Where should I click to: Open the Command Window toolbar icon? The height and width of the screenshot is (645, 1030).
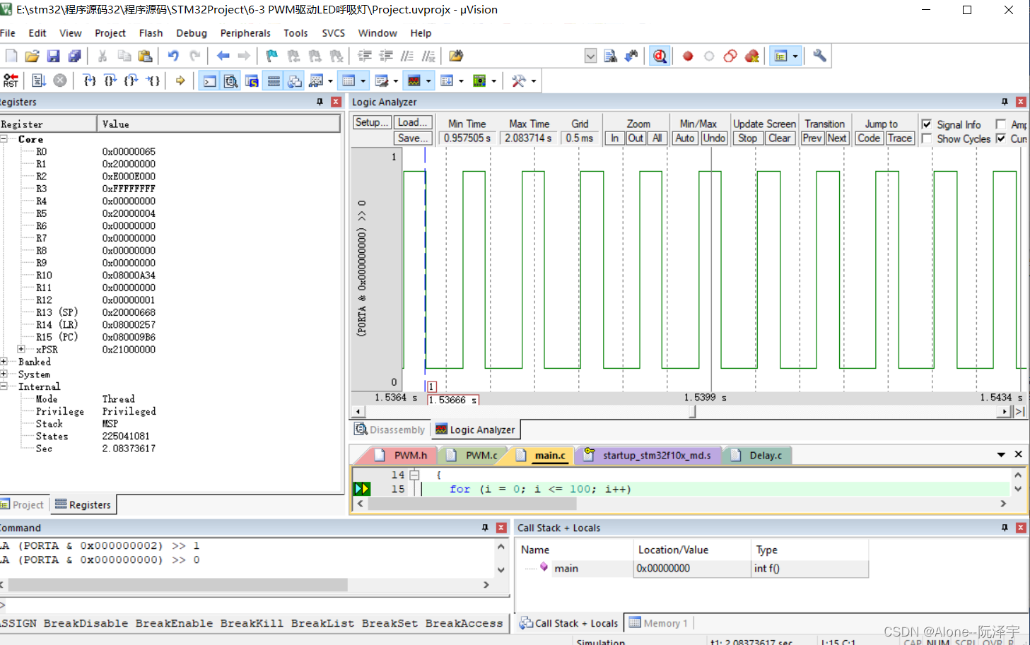[209, 80]
